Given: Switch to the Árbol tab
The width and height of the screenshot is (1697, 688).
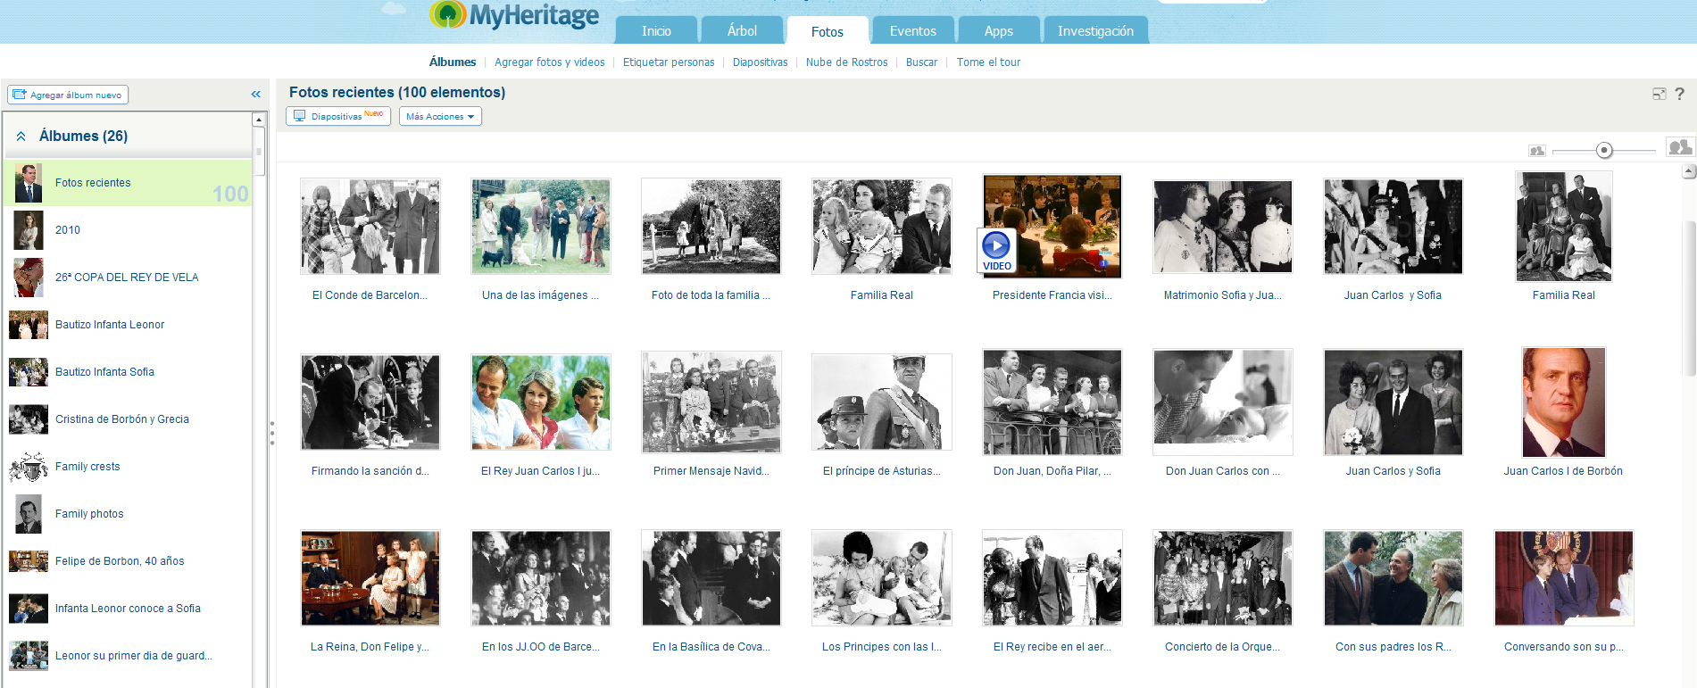Looking at the screenshot, I should (742, 31).
